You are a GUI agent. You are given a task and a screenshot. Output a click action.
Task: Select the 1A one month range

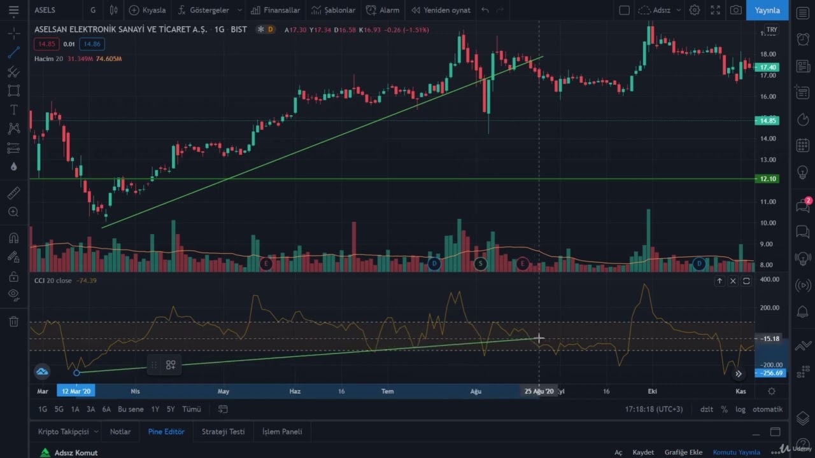coord(75,409)
